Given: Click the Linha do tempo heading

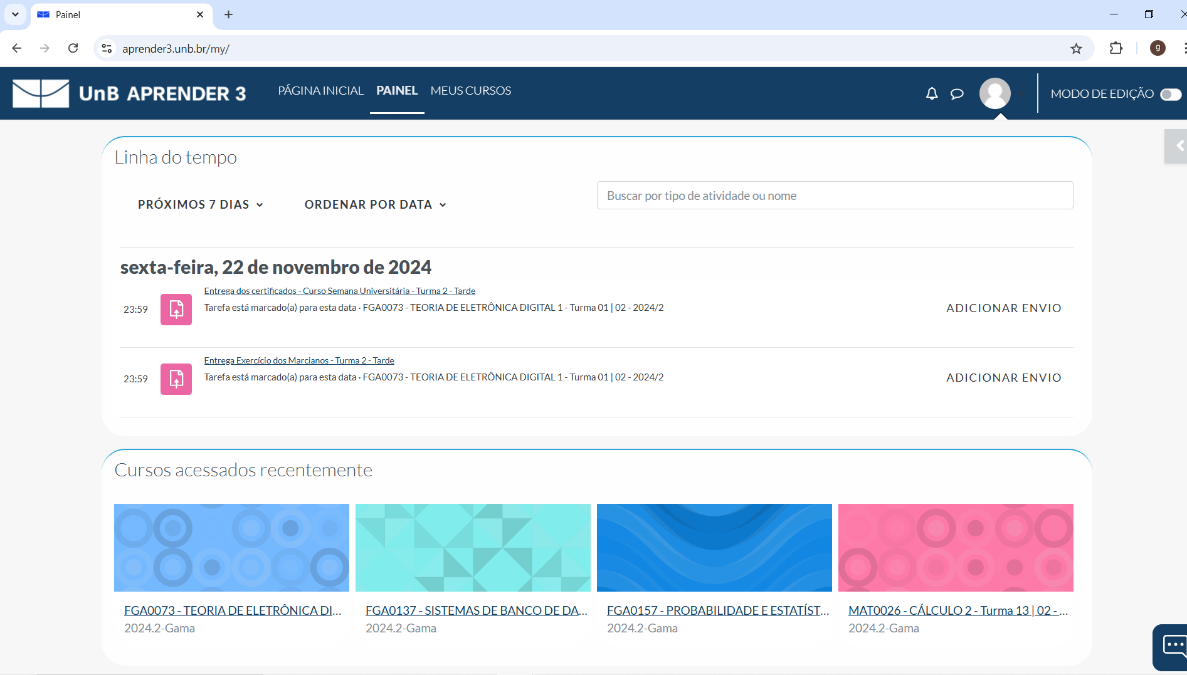Looking at the screenshot, I should pos(176,157).
